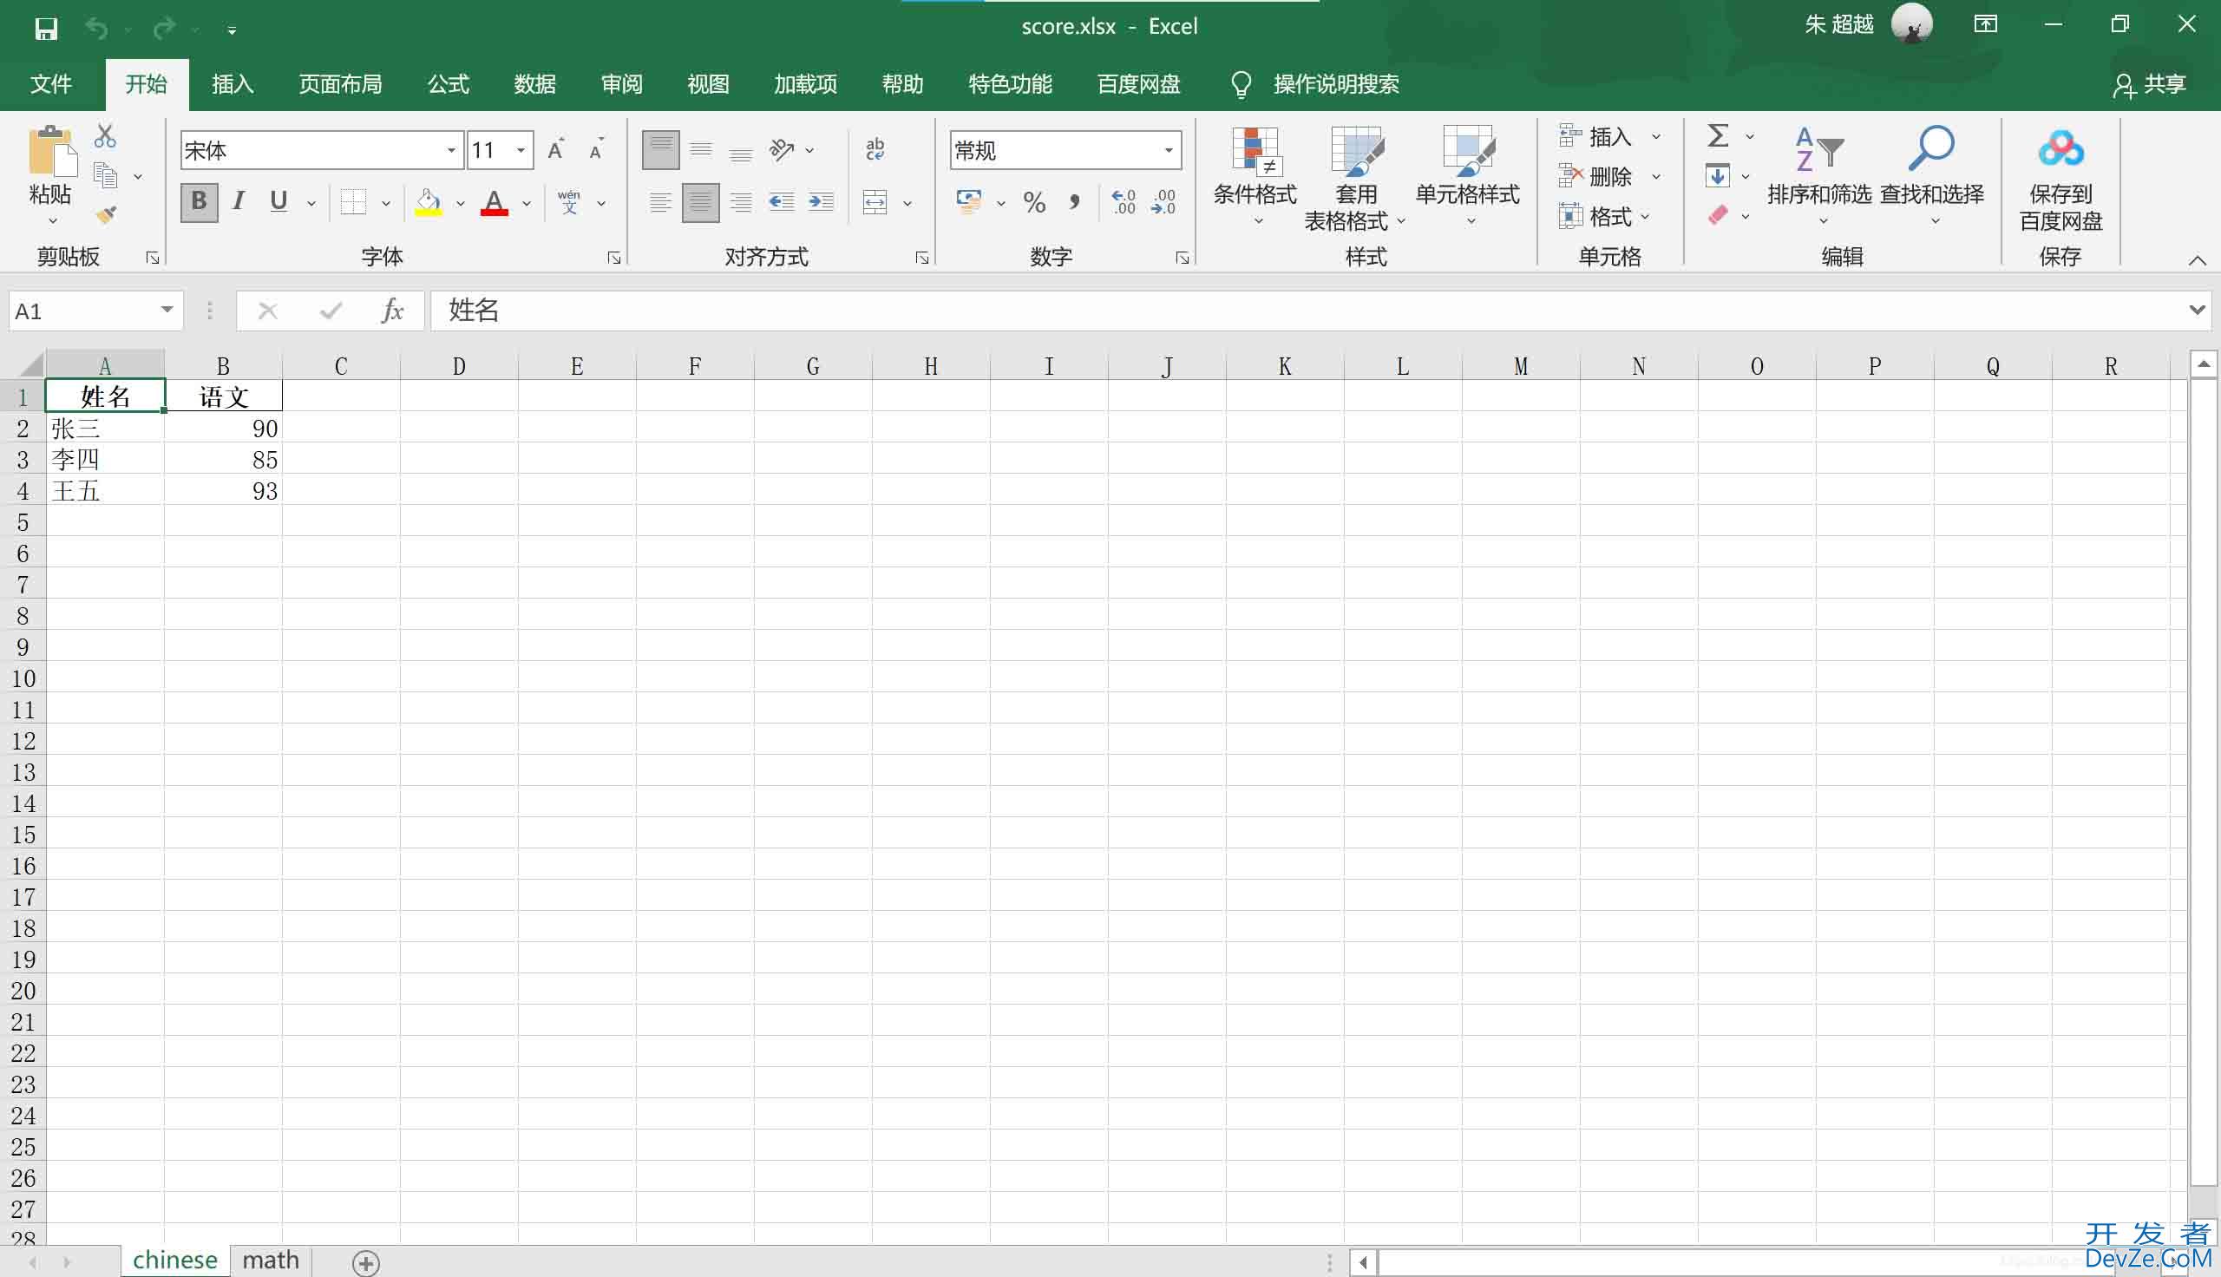The width and height of the screenshot is (2221, 1277).
Task: Switch to the math sheet tab
Action: pos(272,1261)
